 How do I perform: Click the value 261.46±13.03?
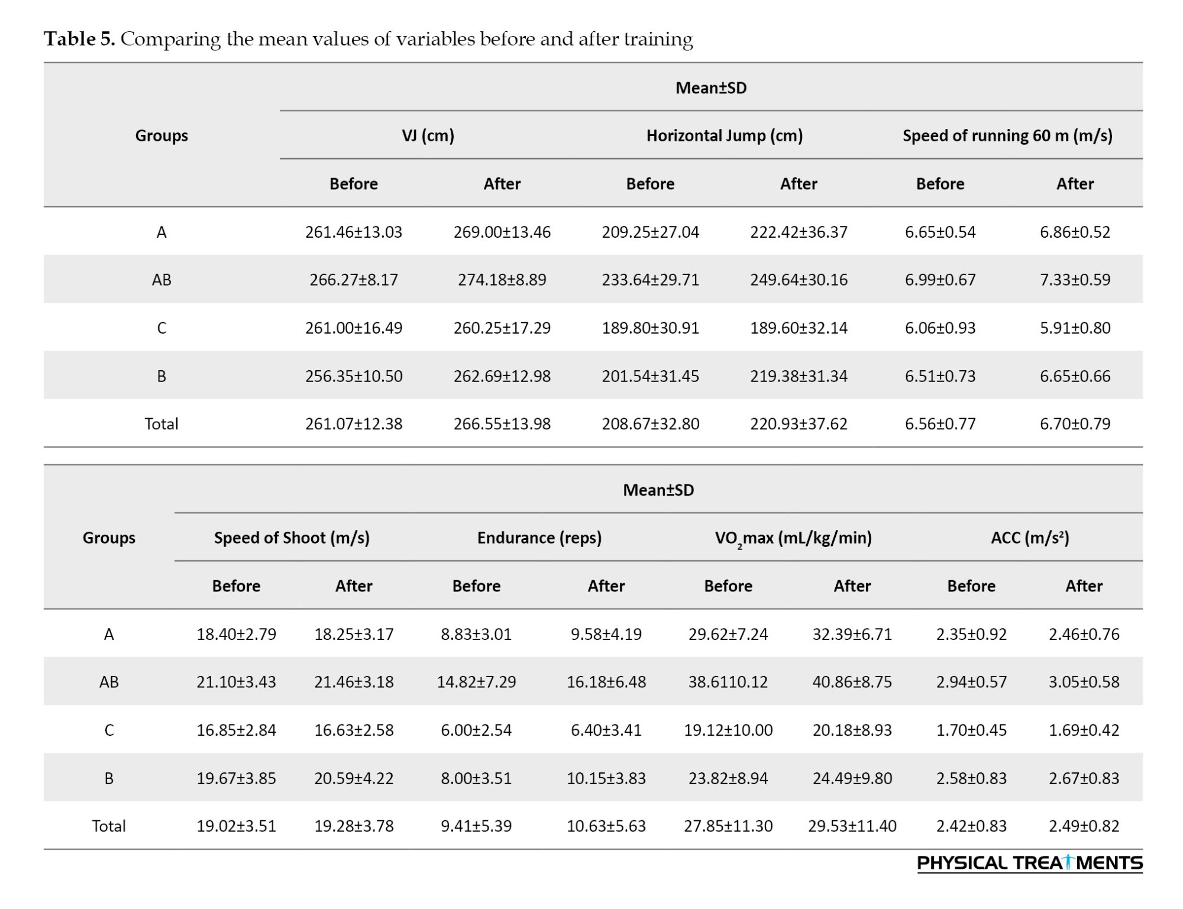coord(353,232)
